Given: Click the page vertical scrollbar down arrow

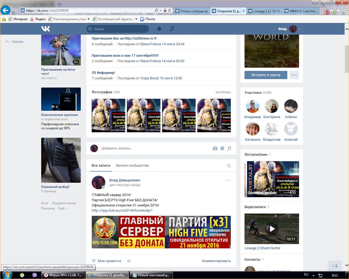Looking at the screenshot, I should pos(347,265).
